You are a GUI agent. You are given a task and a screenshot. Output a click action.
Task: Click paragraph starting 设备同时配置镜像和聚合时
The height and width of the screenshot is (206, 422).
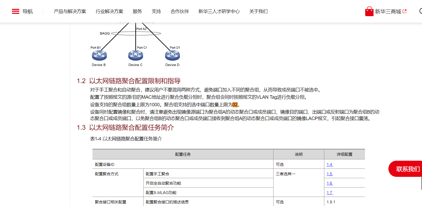tap(235, 115)
